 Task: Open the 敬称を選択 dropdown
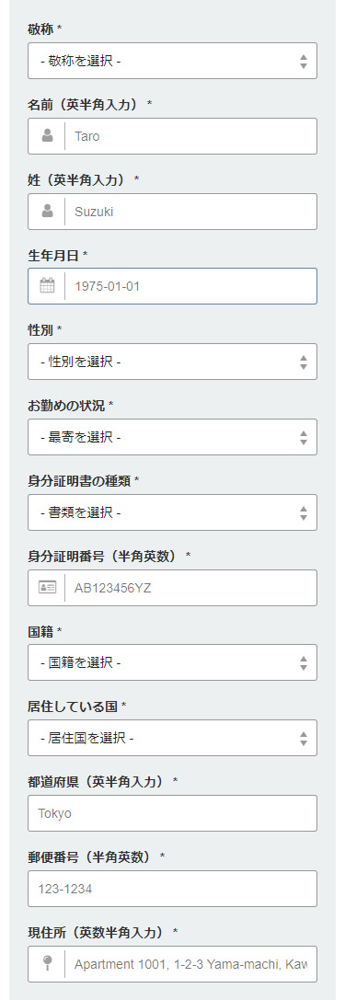pos(172,62)
